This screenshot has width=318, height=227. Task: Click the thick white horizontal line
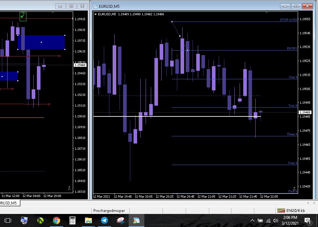[177, 116]
